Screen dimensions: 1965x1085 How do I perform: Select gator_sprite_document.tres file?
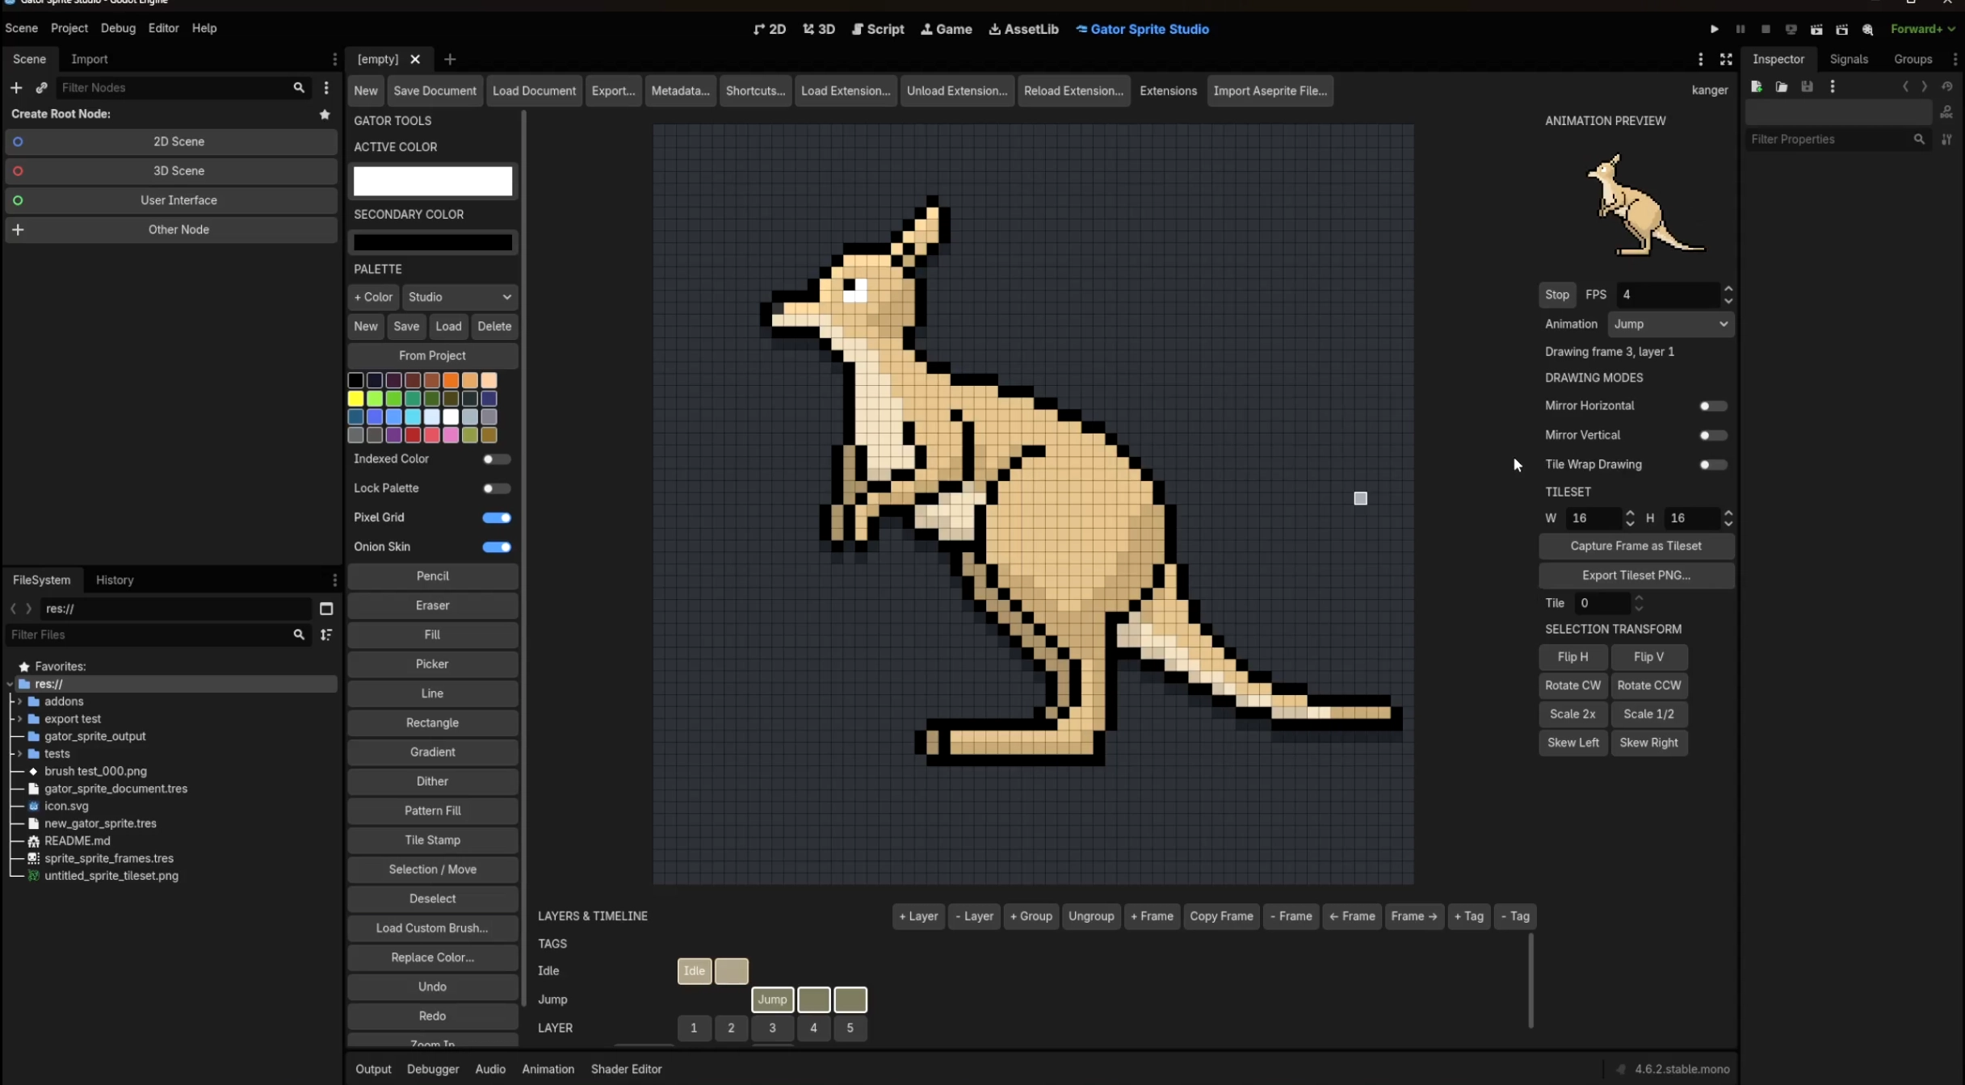(115, 789)
